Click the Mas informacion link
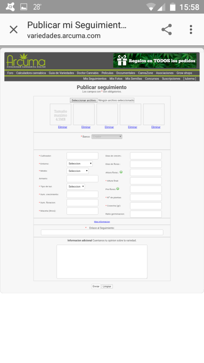Viewport: 204px width, 363px height. [x=102, y=222]
